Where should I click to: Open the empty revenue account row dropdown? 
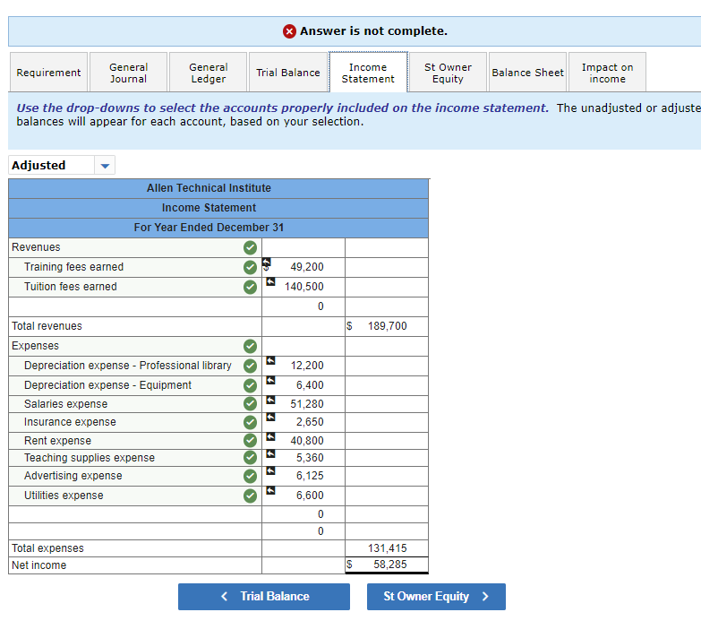135,306
